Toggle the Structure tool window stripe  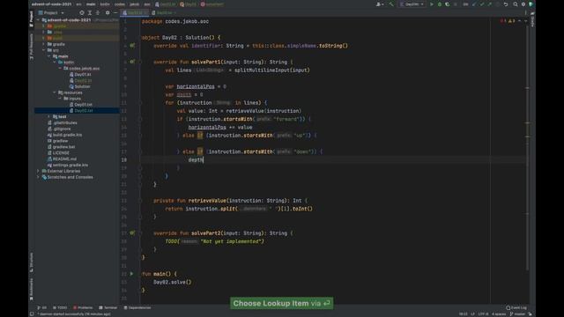pos(32,262)
